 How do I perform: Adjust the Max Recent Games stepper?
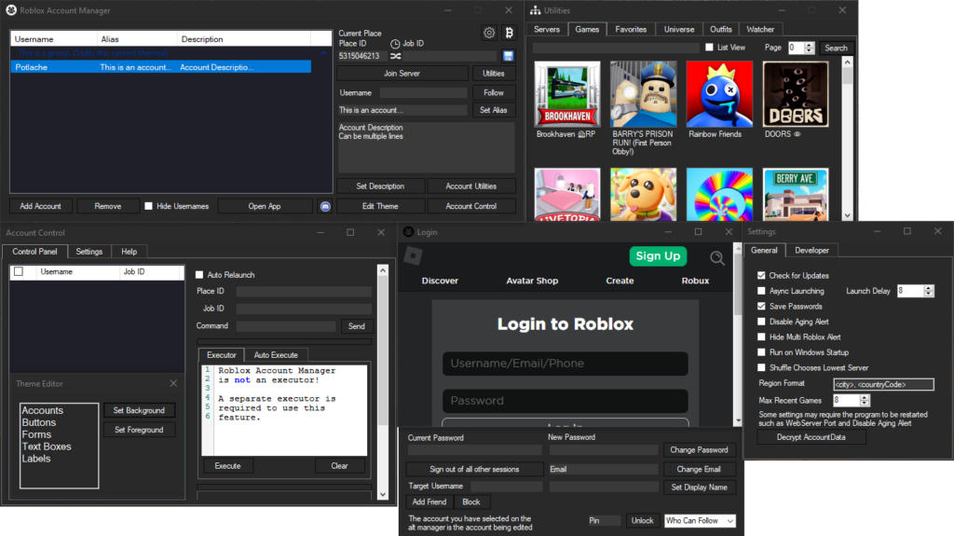pyautogui.click(x=865, y=400)
